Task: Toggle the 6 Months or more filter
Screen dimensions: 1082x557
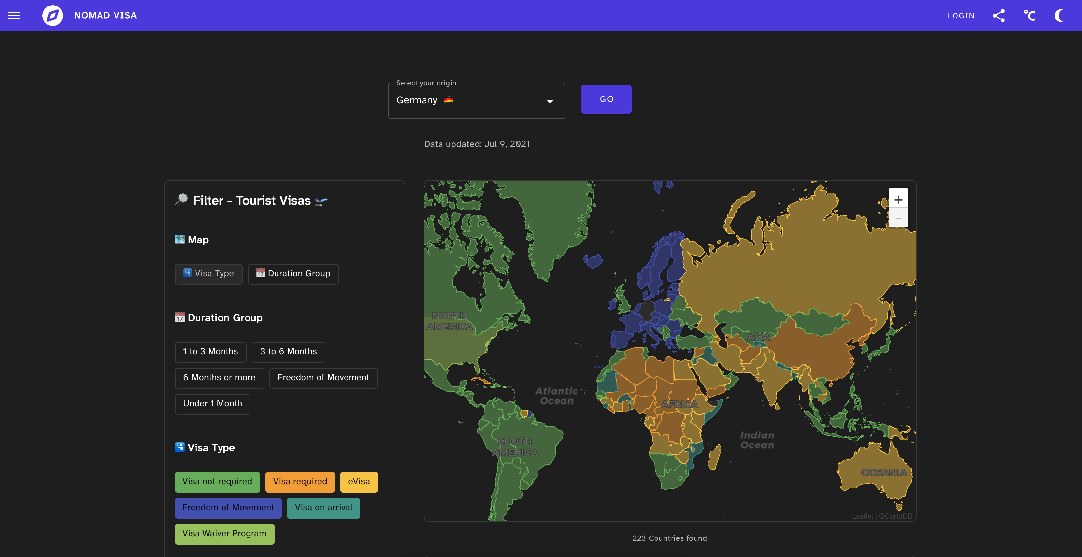Action: point(219,378)
